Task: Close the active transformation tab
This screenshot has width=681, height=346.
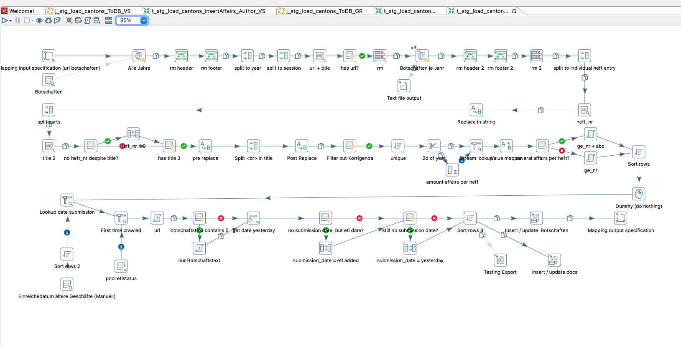Action: [x=514, y=11]
